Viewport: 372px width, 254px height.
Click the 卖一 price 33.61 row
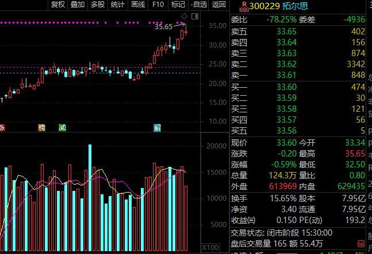pyautogui.click(x=298, y=75)
